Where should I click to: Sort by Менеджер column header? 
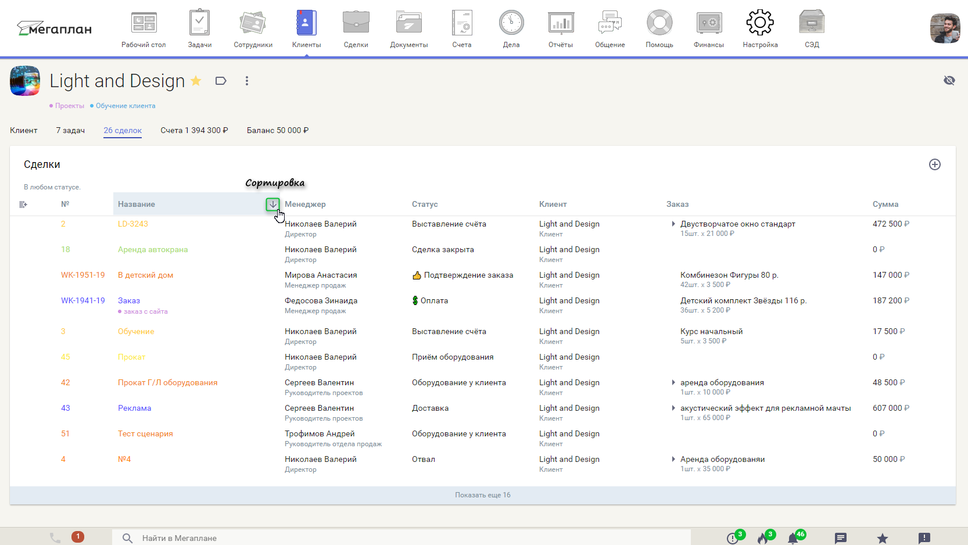305,205
